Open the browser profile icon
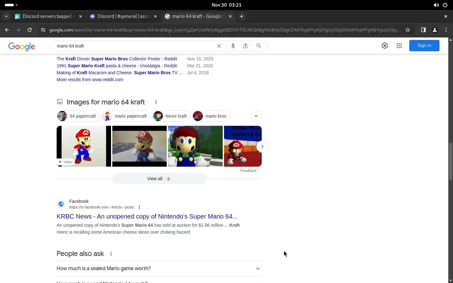This screenshot has height=283, width=453. click(x=435, y=30)
